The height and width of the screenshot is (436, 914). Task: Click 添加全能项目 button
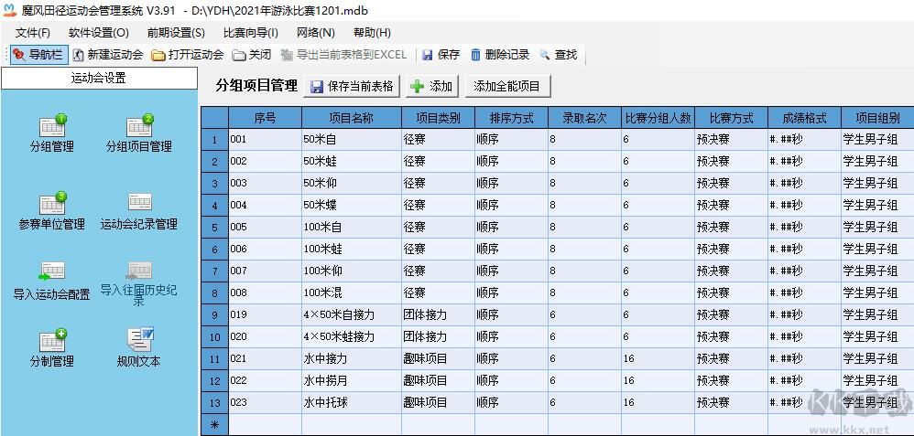pyautogui.click(x=507, y=86)
